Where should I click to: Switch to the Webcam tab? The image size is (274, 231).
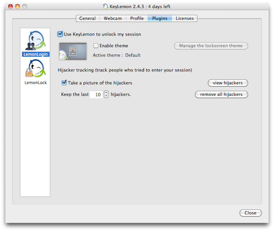point(113,18)
